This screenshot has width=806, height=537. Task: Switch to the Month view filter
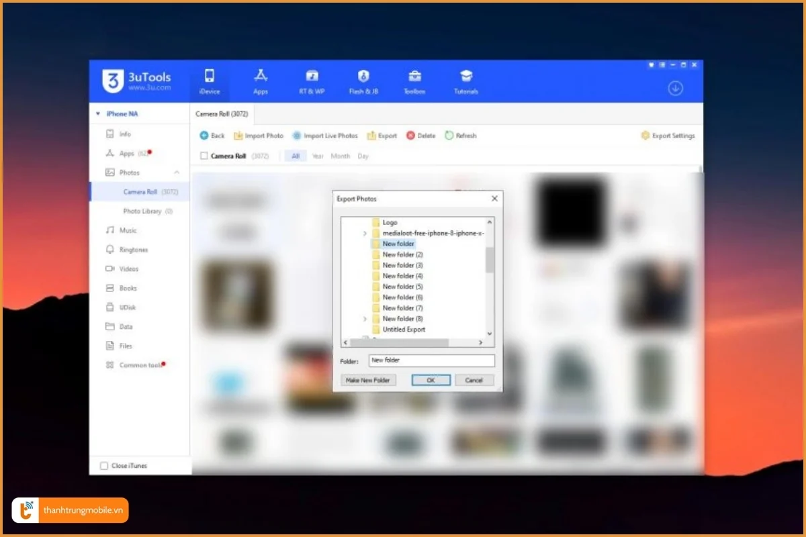coord(340,155)
